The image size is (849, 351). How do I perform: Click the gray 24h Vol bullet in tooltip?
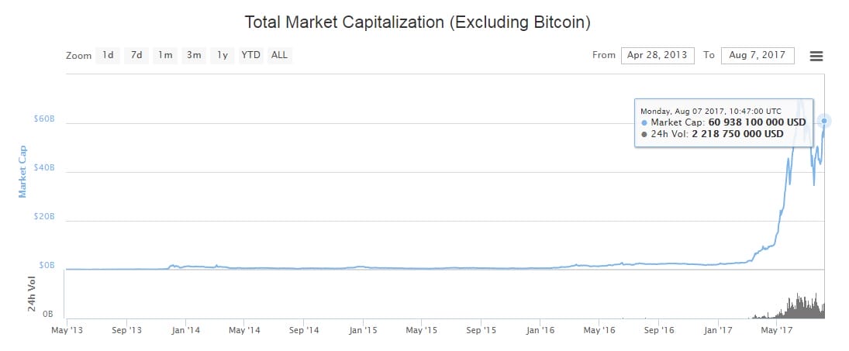[x=644, y=134]
